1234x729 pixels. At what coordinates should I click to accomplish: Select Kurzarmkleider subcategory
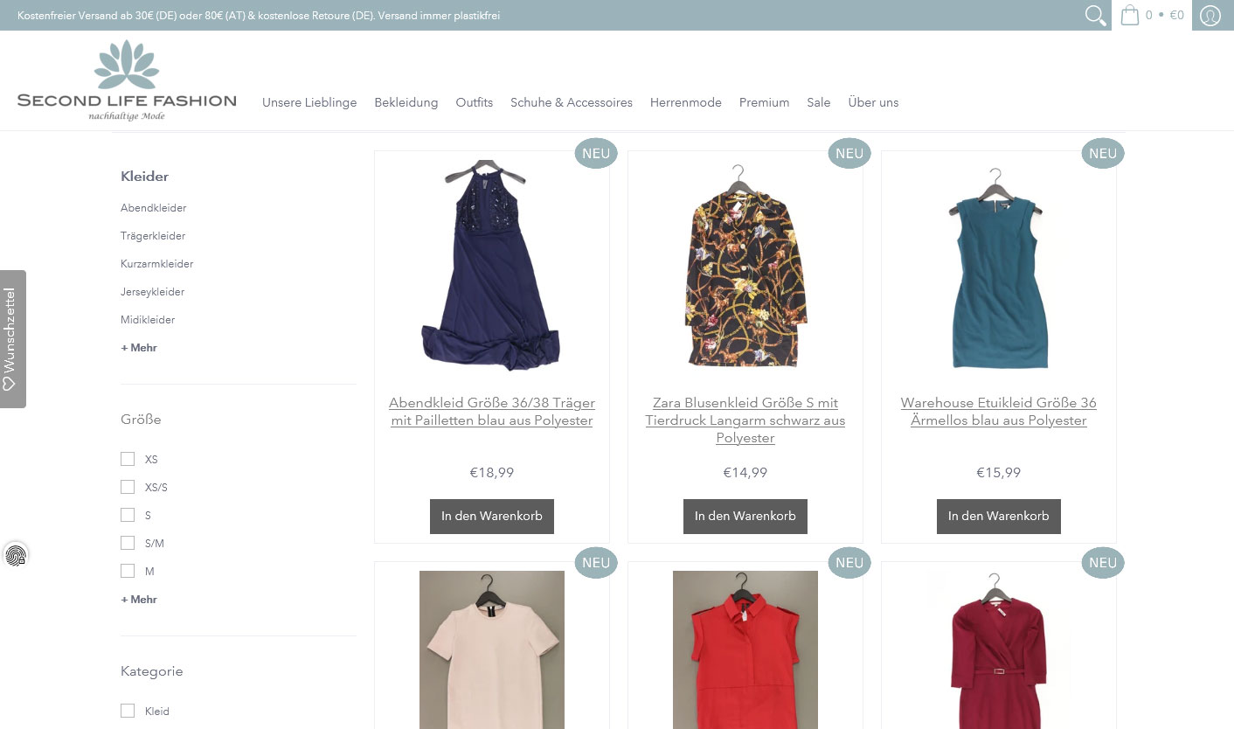click(x=157, y=264)
